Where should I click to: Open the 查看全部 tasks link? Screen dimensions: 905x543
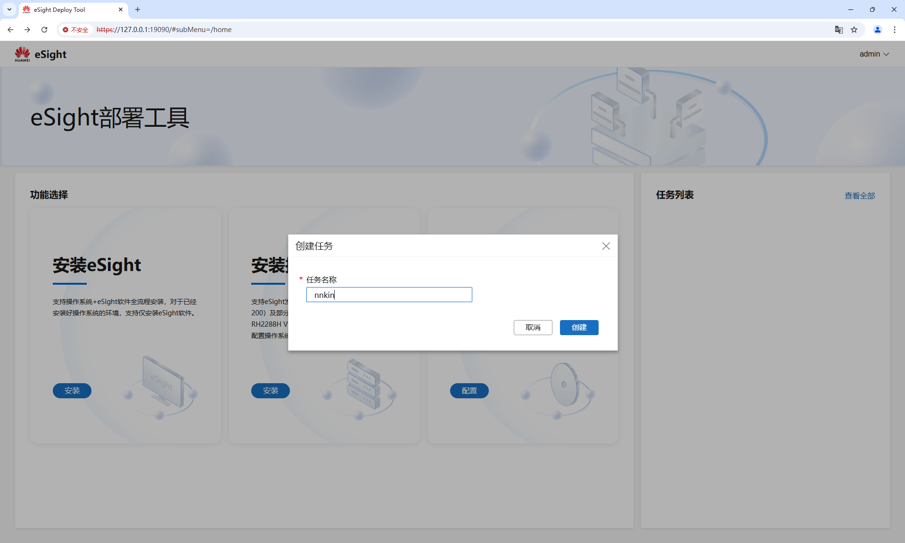coord(859,196)
